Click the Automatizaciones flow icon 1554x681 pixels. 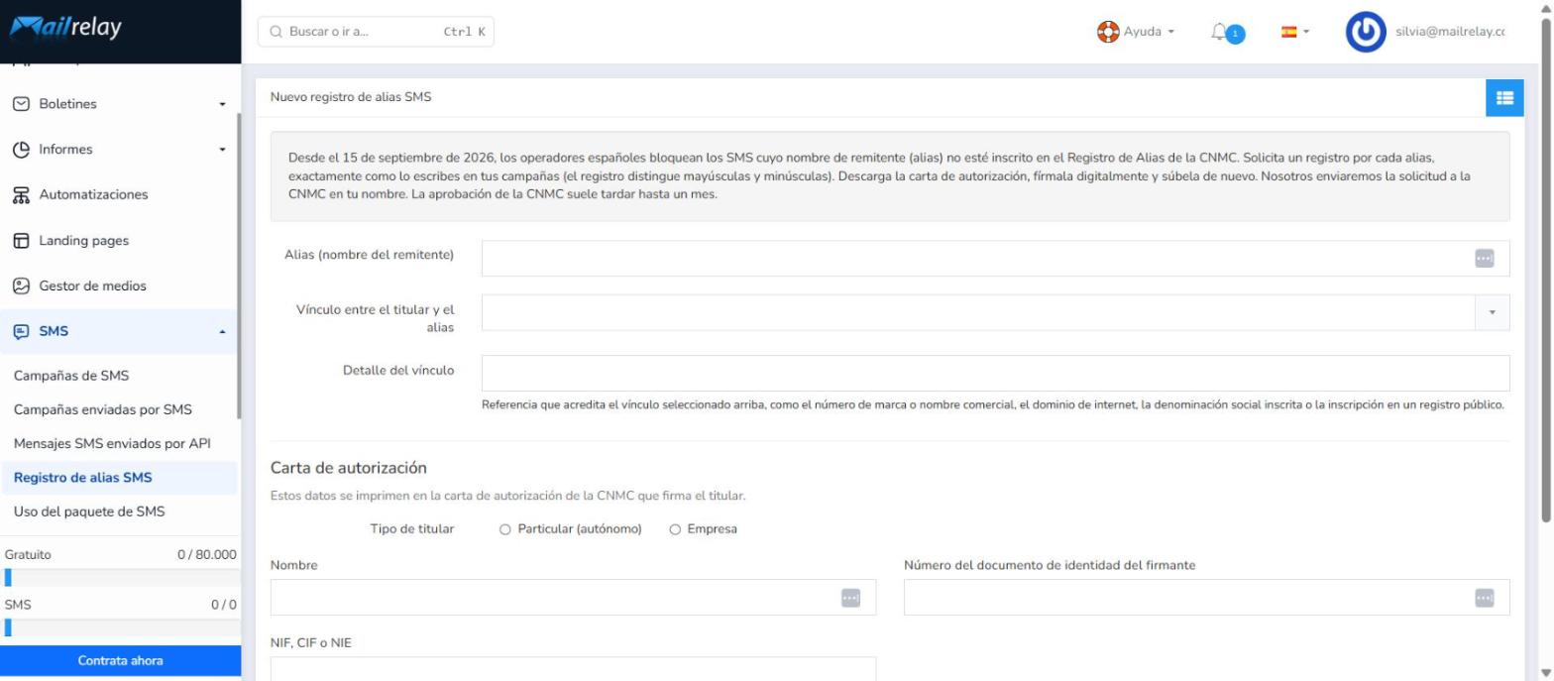click(x=21, y=195)
